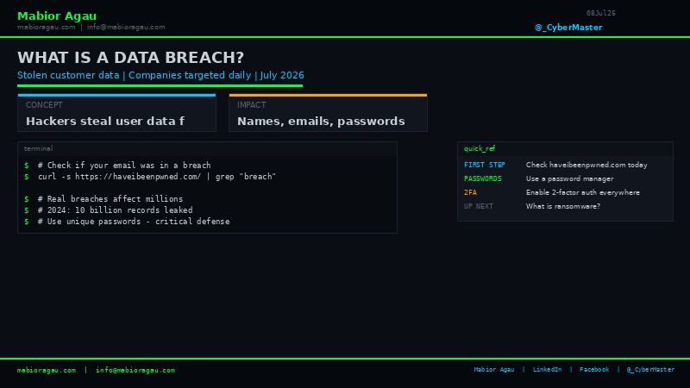
Task: Click the Real breaches affect millions line
Action: tap(110, 199)
